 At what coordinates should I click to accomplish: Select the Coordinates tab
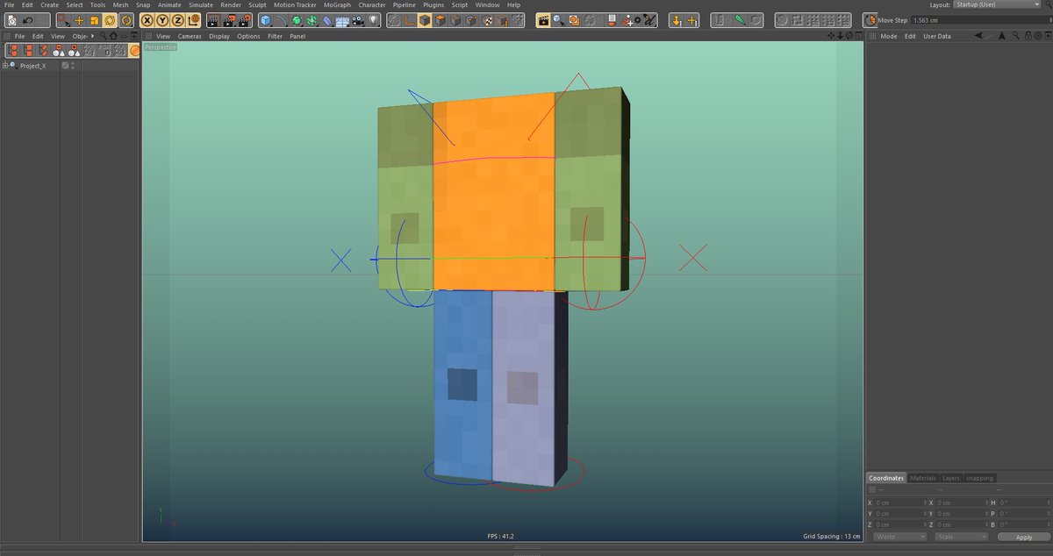(886, 478)
